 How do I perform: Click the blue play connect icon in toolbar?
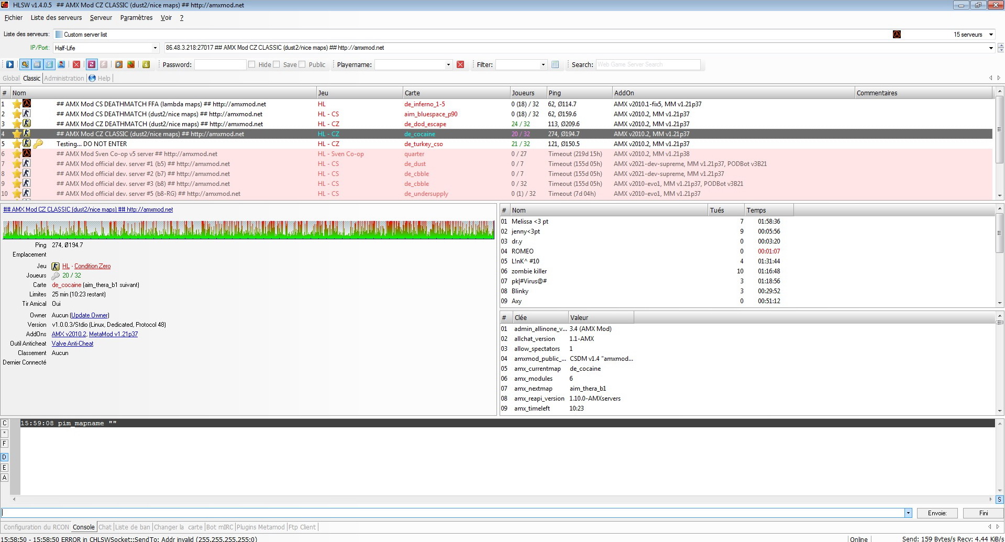pyautogui.click(x=10, y=64)
